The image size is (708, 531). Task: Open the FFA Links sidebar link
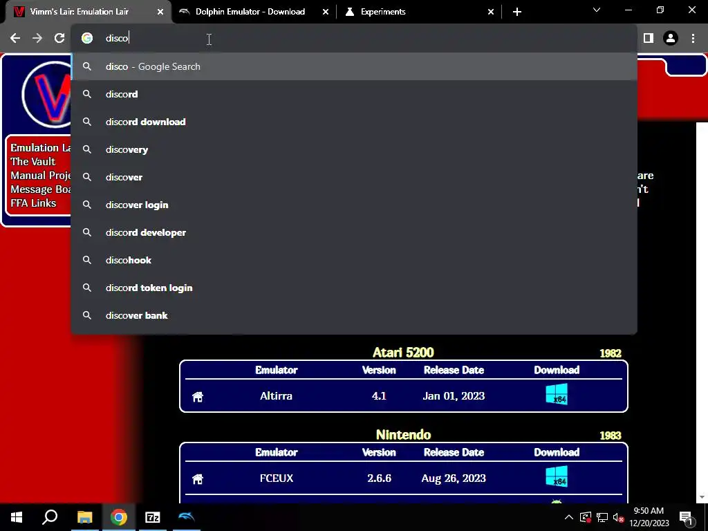(x=33, y=203)
